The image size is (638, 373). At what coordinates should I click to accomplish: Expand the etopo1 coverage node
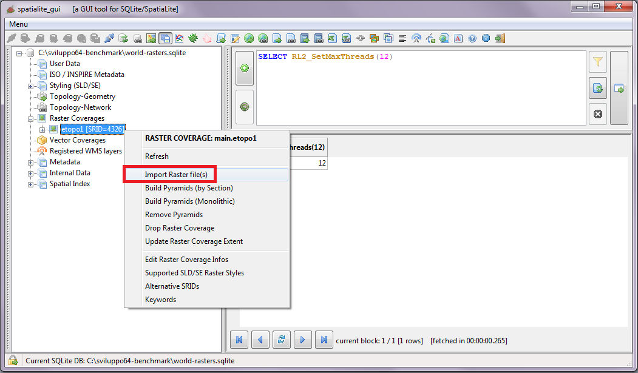point(42,130)
